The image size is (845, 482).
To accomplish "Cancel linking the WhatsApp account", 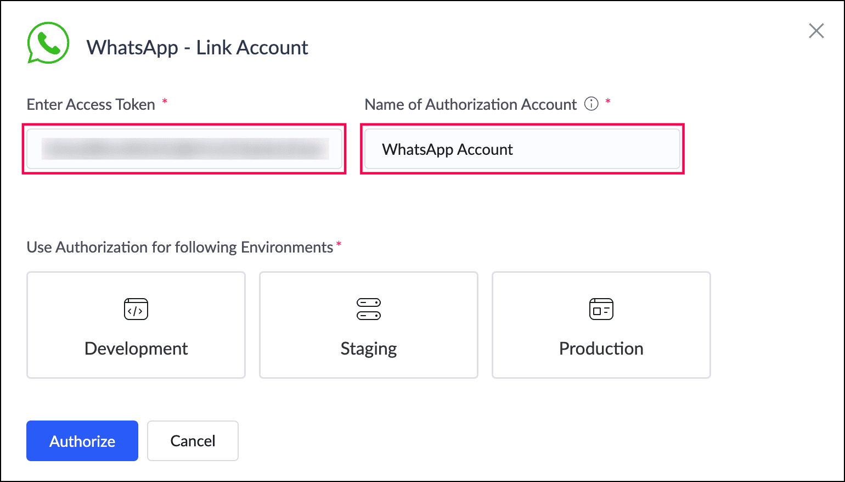I will coord(193,441).
